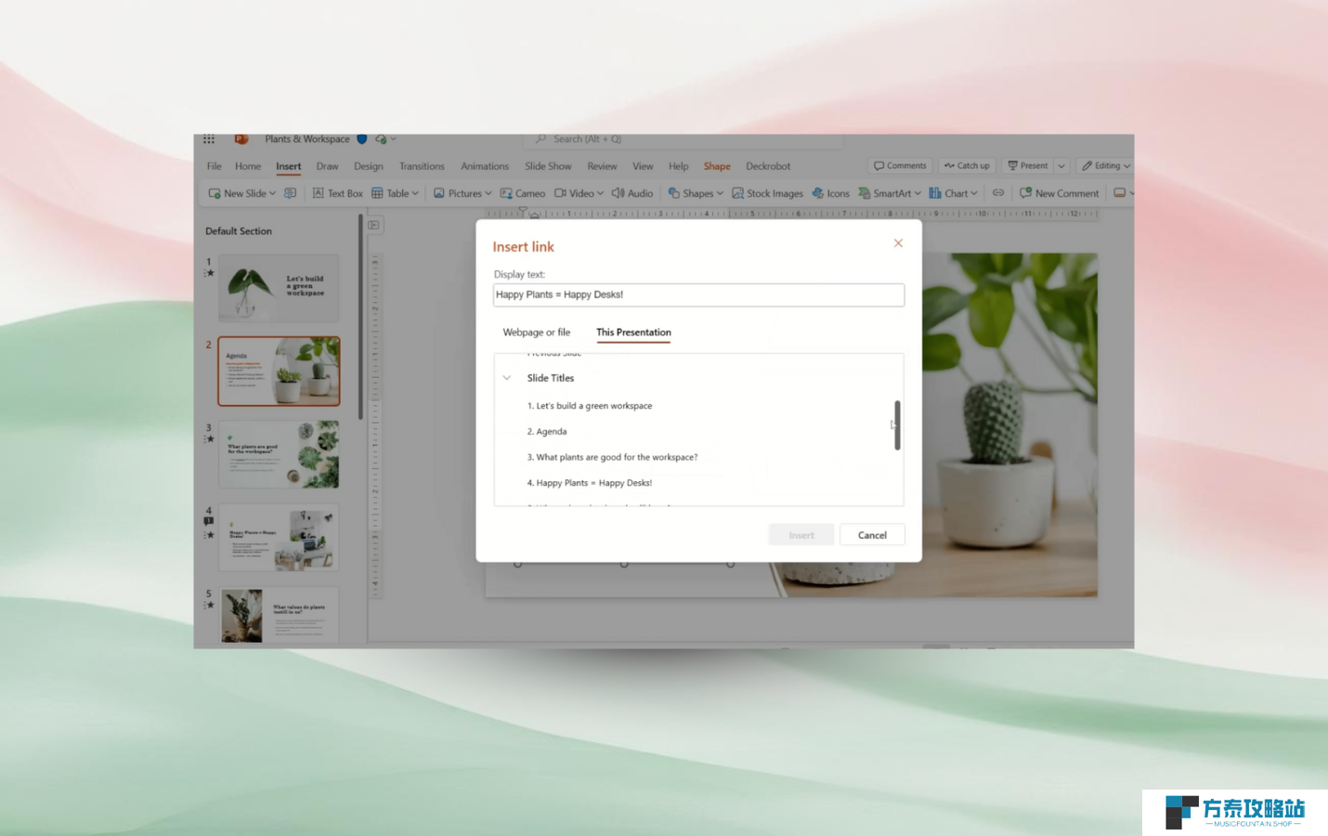Viewport: 1328px width, 836px height.
Task: Click the link chain icon in the ribbon
Action: [x=998, y=193]
